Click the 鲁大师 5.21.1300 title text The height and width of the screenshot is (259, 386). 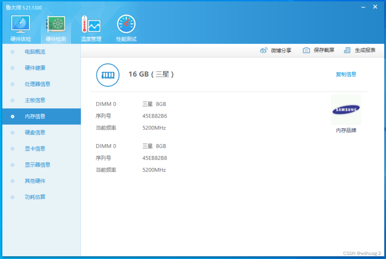point(24,7)
